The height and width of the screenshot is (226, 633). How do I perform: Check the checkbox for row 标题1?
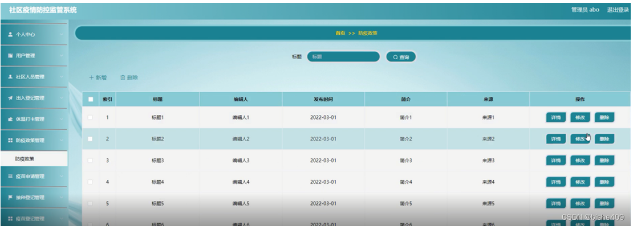(91, 117)
